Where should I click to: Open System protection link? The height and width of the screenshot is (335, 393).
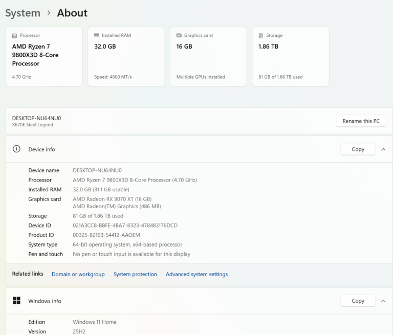coord(135,274)
